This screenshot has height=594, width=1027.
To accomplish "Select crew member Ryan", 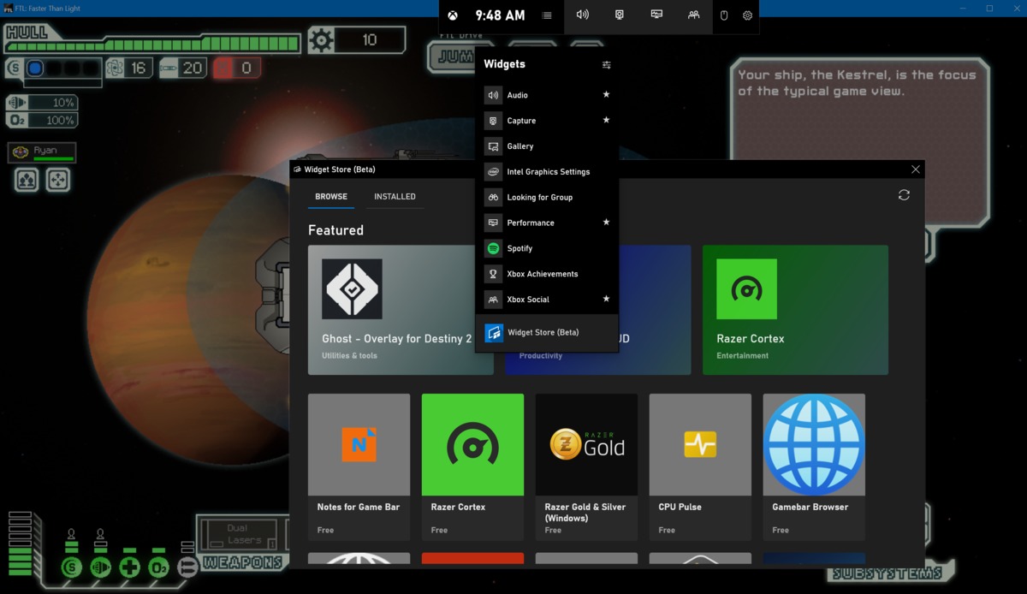I will point(42,152).
